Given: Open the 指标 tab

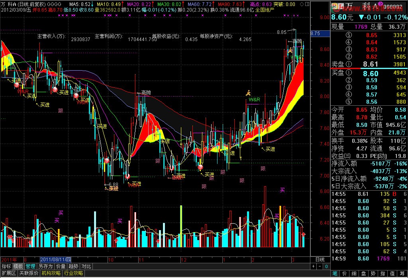Looking at the screenshot, I should pyautogui.click(x=6, y=266).
